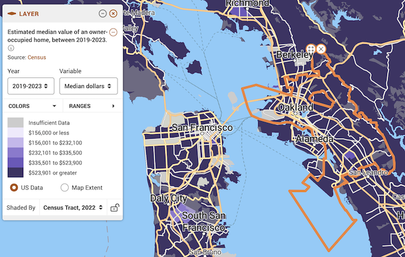Minimize the Layer panel
This screenshot has width=405, height=257.
(102, 13)
